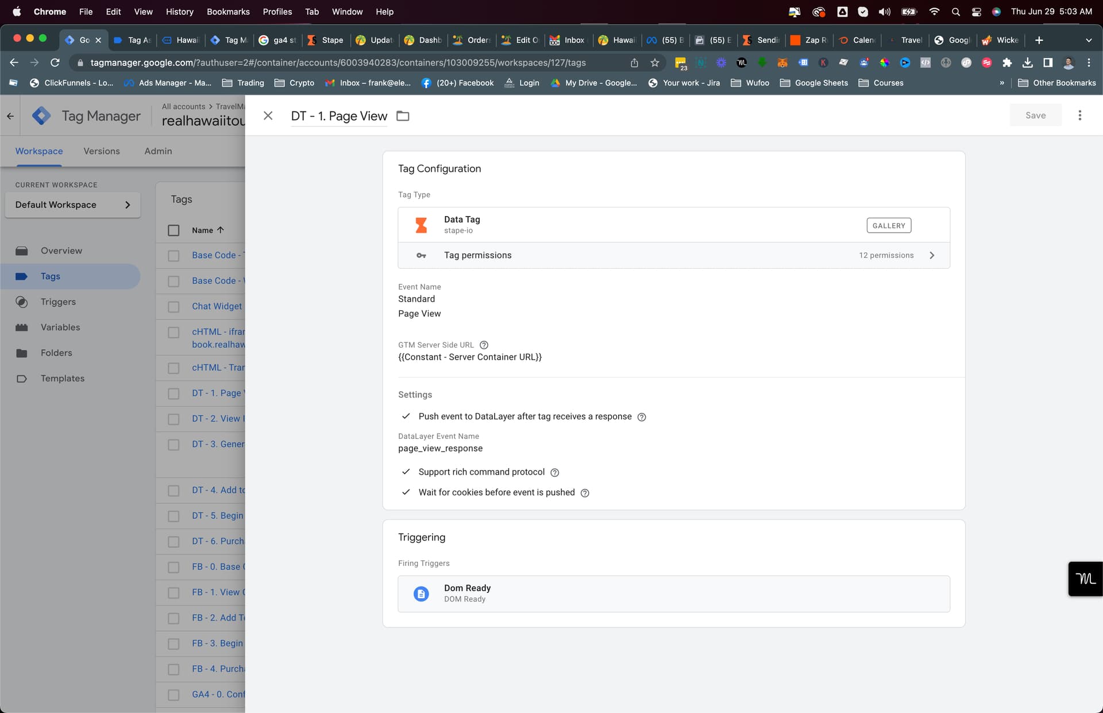Show hidden bookmarks with the double chevron

pyautogui.click(x=1002, y=83)
